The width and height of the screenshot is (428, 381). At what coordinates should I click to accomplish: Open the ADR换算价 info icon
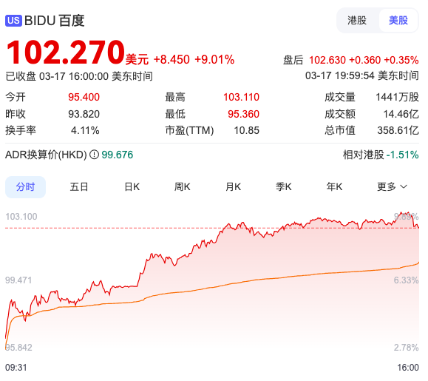94,155
